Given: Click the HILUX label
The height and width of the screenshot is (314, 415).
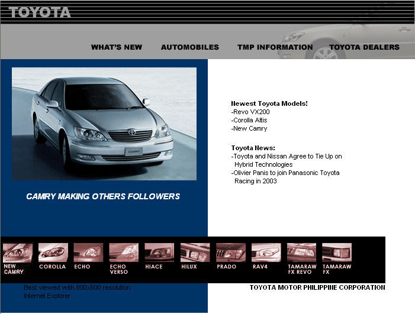Looking at the screenshot, I should pyautogui.click(x=189, y=267).
